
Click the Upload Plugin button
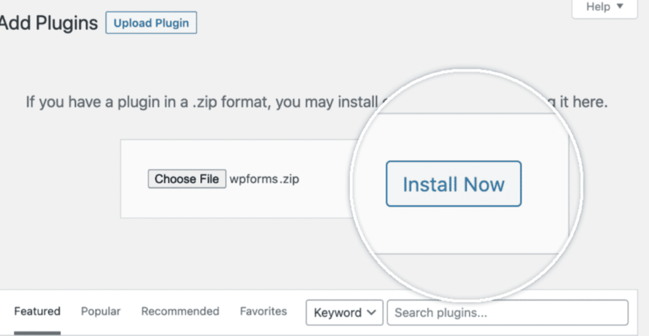click(151, 23)
